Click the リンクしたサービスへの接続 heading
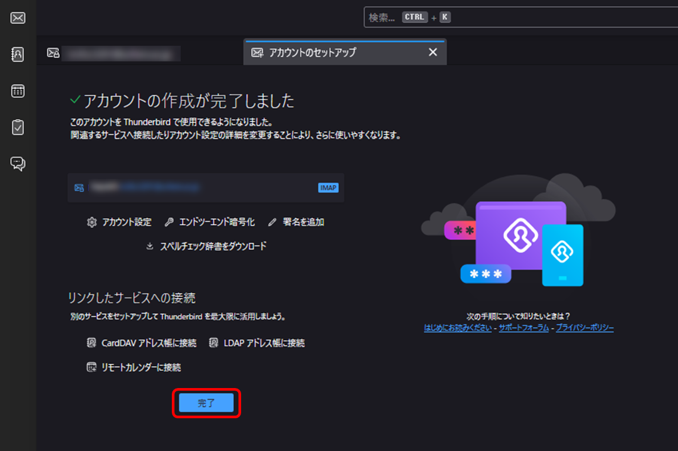The width and height of the screenshot is (678, 451). (x=132, y=298)
